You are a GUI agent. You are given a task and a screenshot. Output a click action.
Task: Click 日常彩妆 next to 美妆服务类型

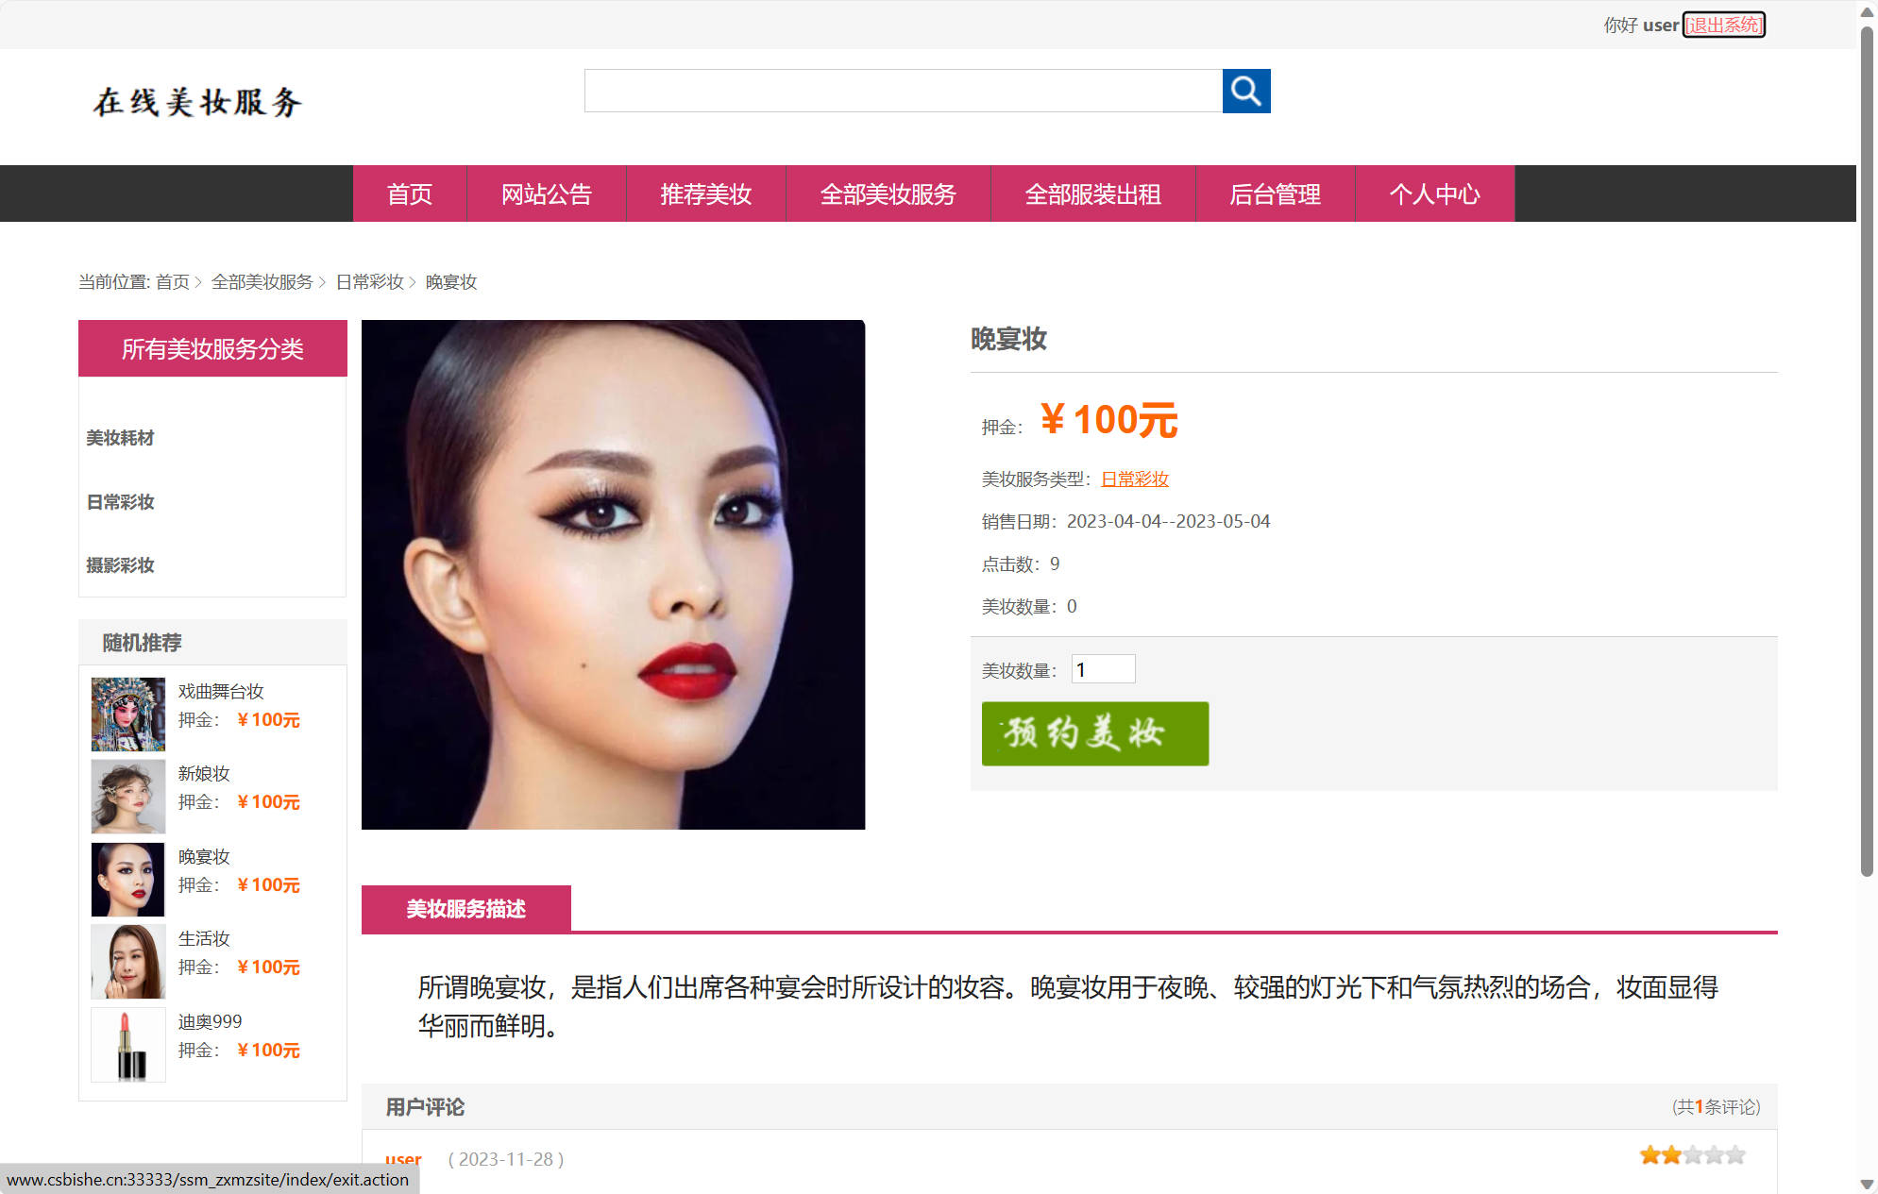1133,479
